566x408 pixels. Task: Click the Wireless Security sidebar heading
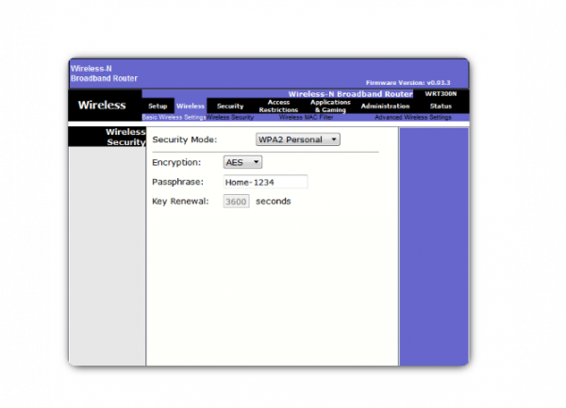pos(125,138)
